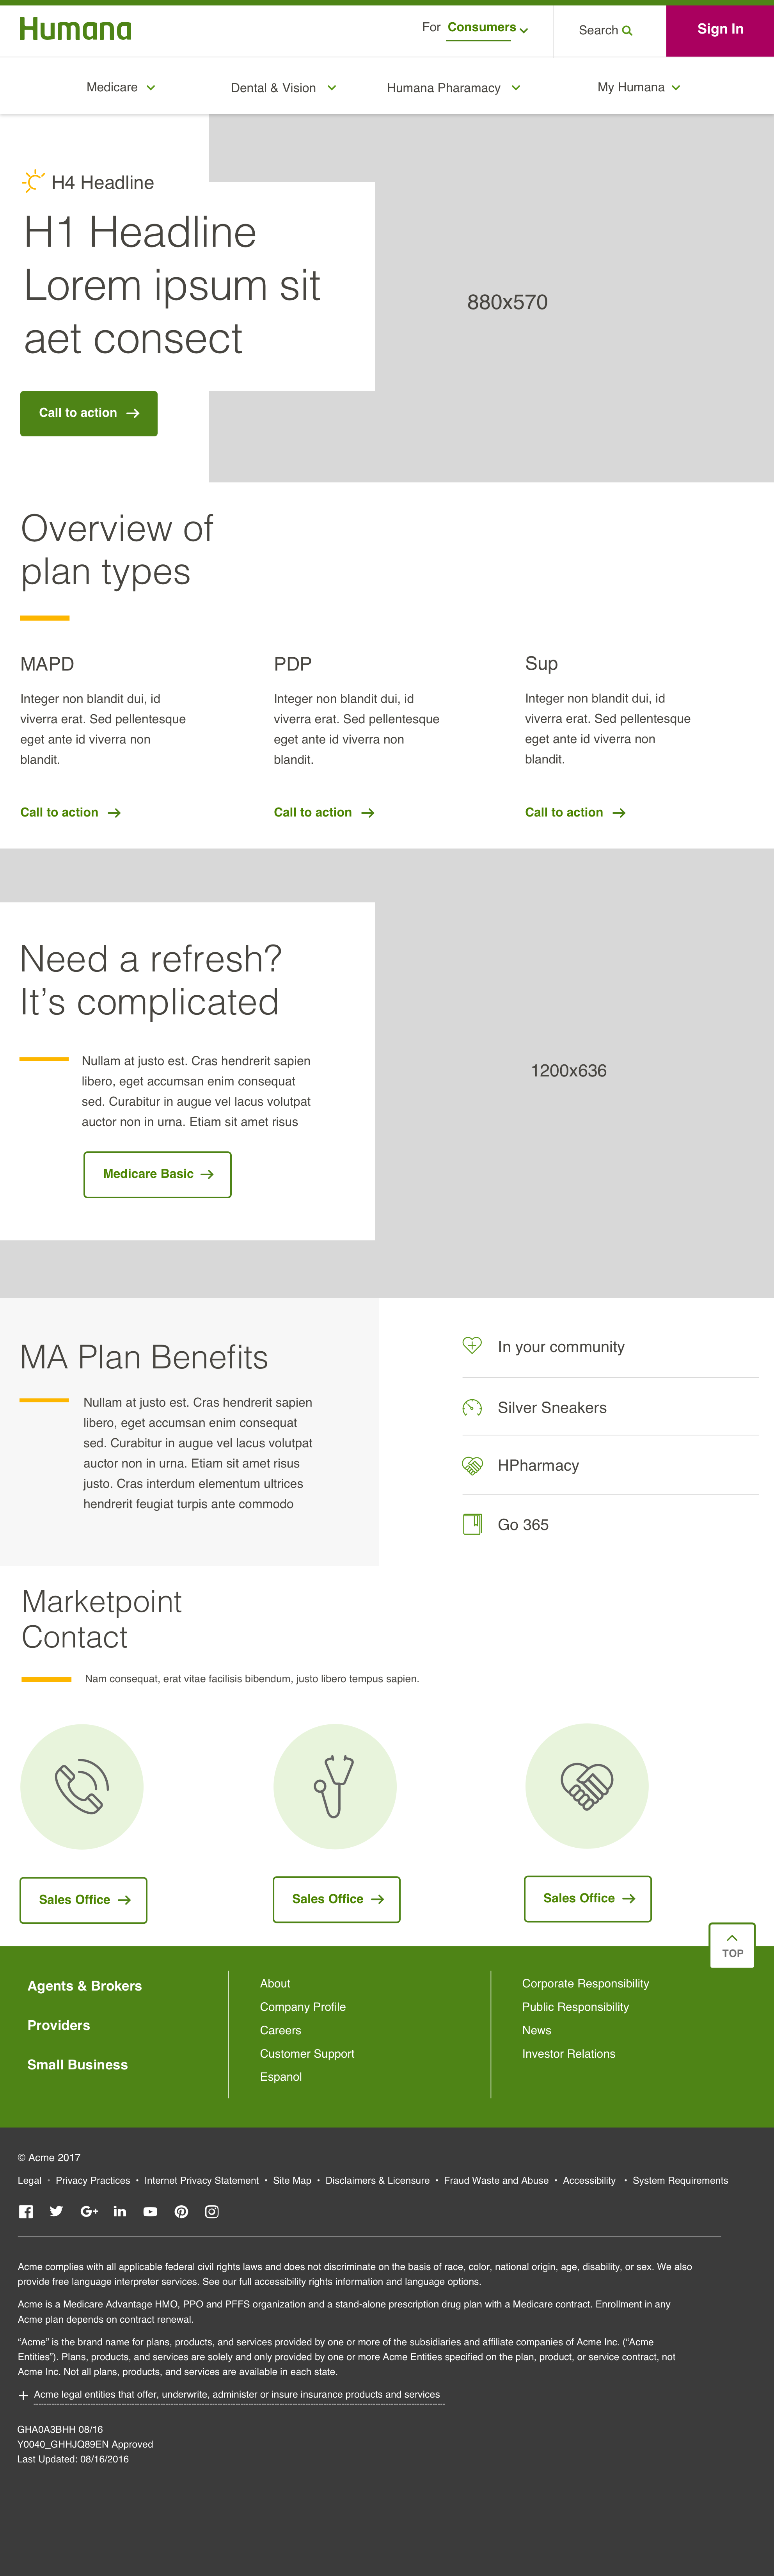Click the Sign In button
The height and width of the screenshot is (2576, 774).
pyautogui.click(x=720, y=29)
